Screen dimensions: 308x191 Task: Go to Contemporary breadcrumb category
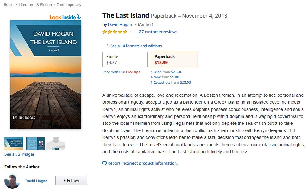click(x=69, y=5)
